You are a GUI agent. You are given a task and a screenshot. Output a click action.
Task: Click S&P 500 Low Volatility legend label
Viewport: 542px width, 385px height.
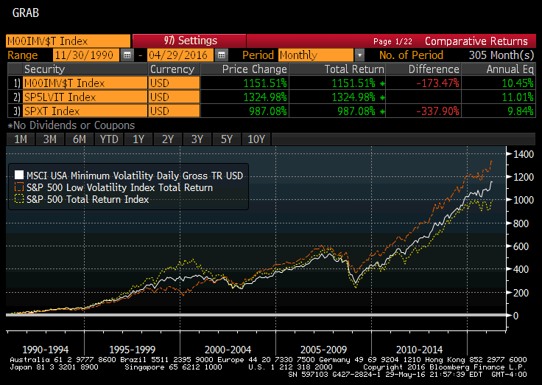[x=119, y=187]
